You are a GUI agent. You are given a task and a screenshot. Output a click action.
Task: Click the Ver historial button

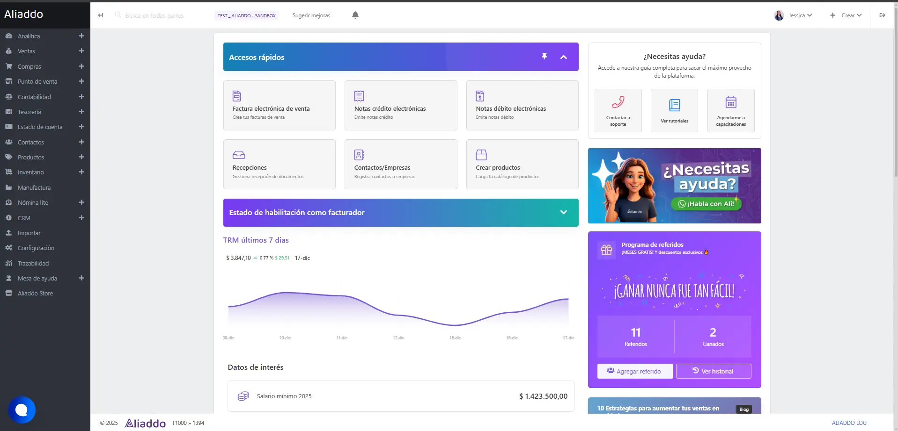[x=713, y=371]
